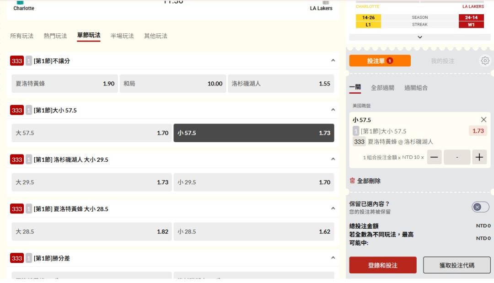Click the 獲取投注代碼 button
Screen dimensions: 494x283
pos(456,265)
